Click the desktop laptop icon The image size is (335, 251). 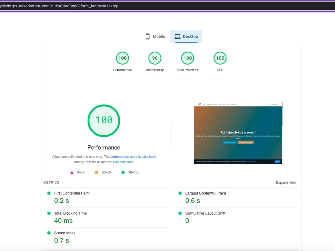pyautogui.click(x=177, y=37)
